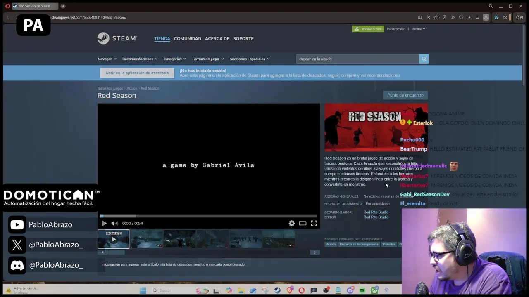Enter fullscreen on the trailer player
The image size is (529, 297).
point(314,223)
